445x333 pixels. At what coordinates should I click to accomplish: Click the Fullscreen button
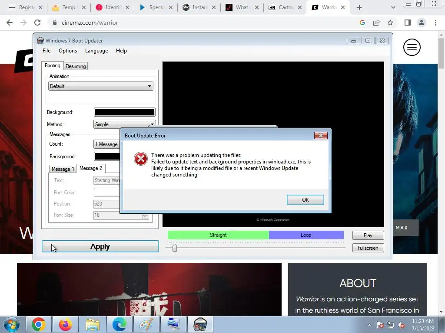(368, 248)
